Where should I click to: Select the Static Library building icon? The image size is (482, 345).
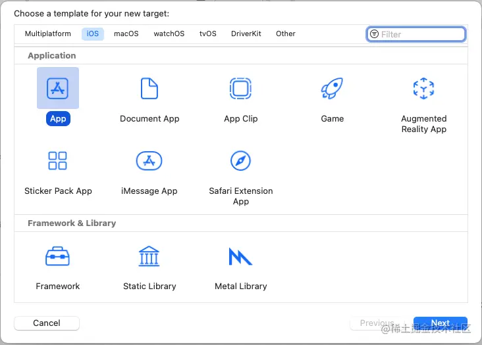point(149,256)
